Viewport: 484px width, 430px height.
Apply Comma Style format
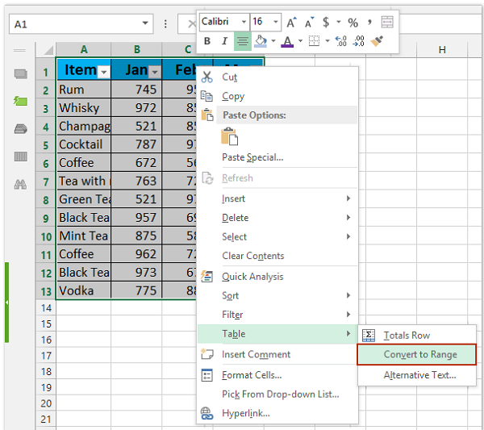369,23
